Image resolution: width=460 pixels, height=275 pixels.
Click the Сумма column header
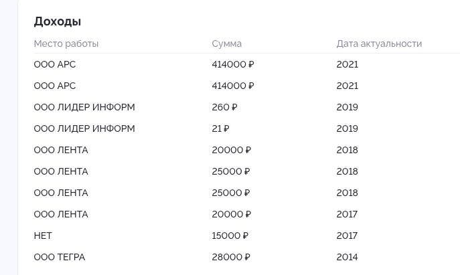coord(226,43)
